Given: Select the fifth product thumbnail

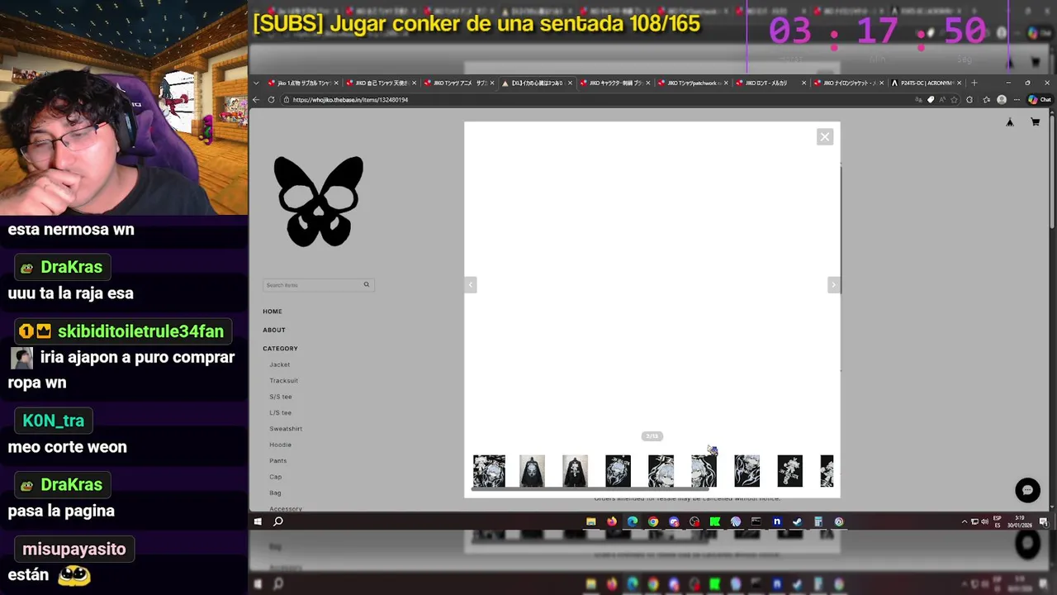Looking at the screenshot, I should tap(661, 471).
